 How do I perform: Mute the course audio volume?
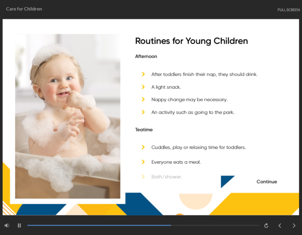pyautogui.click(x=7, y=226)
